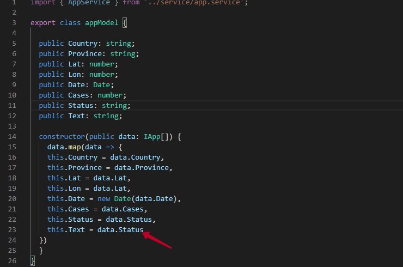
Task: Click 'this.Text' on line 23
Action: click(66, 230)
